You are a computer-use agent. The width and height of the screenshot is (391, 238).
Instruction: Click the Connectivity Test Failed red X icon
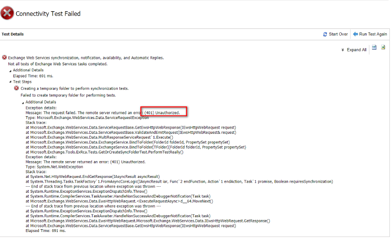pos(7,13)
